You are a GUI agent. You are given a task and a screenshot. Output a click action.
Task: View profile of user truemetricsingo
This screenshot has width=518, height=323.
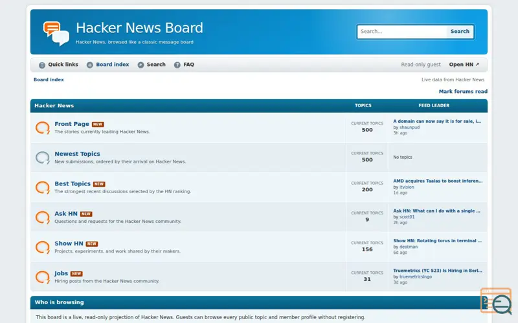click(x=416, y=277)
